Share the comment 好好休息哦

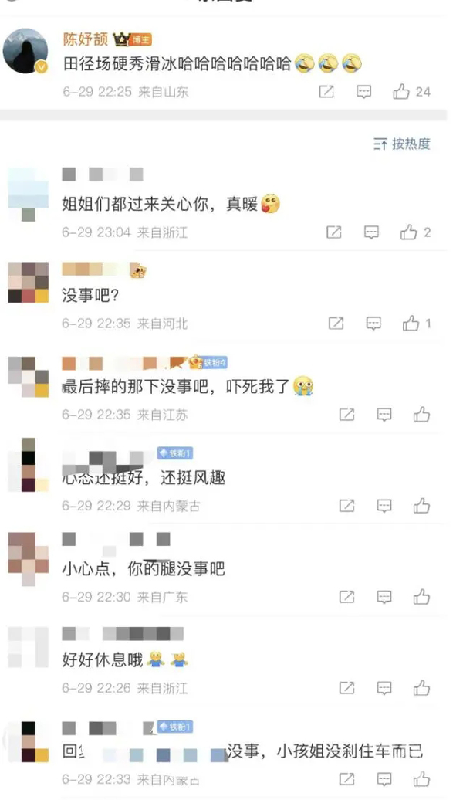tap(346, 688)
